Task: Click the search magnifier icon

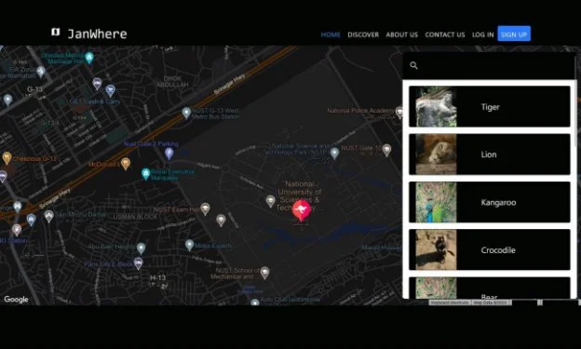Action: (414, 65)
